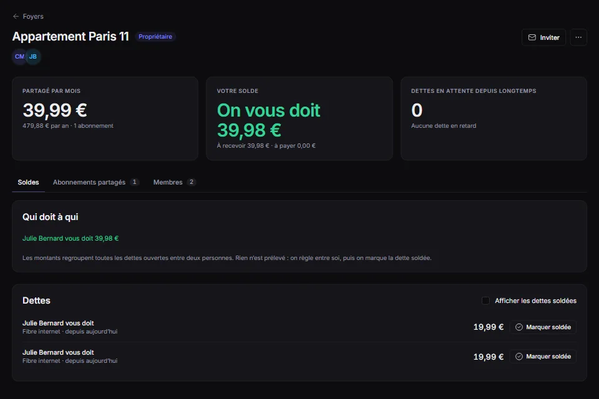Open the three-dots more options menu
599x399 pixels.
(578, 37)
